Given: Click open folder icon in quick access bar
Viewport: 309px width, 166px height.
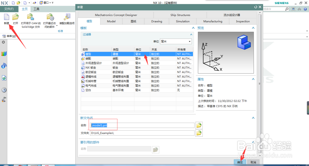Looking at the screenshot, I should coord(18,3).
